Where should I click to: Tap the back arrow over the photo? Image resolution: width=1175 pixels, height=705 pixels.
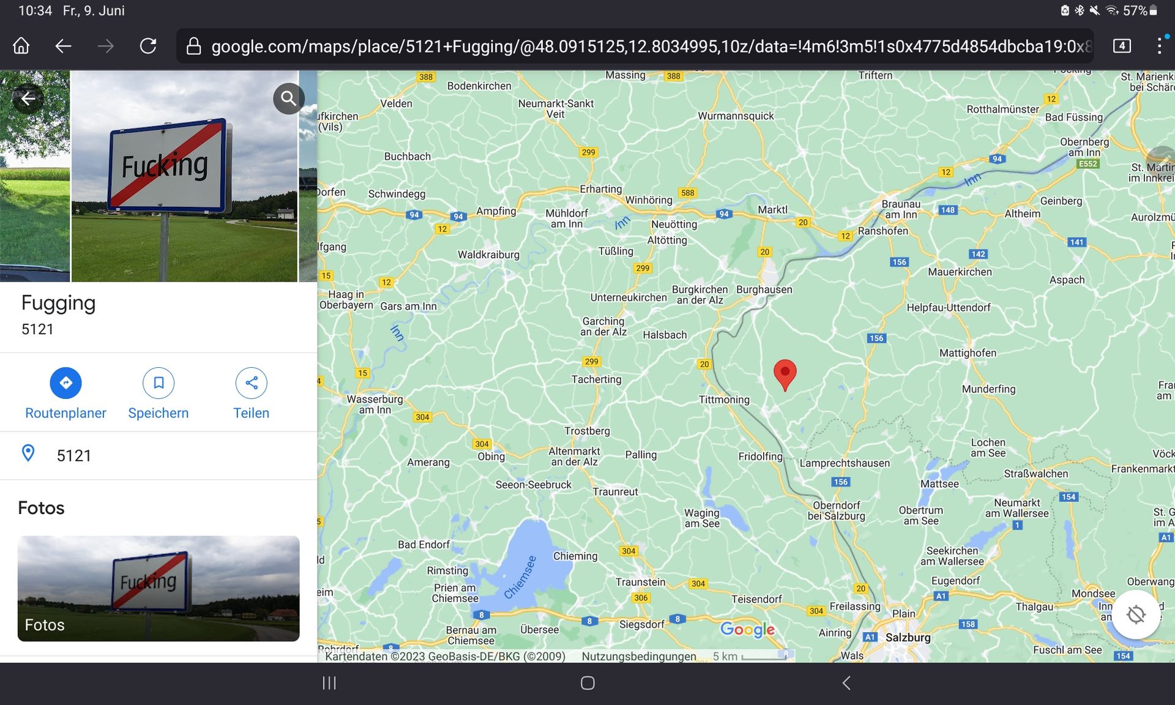28,99
